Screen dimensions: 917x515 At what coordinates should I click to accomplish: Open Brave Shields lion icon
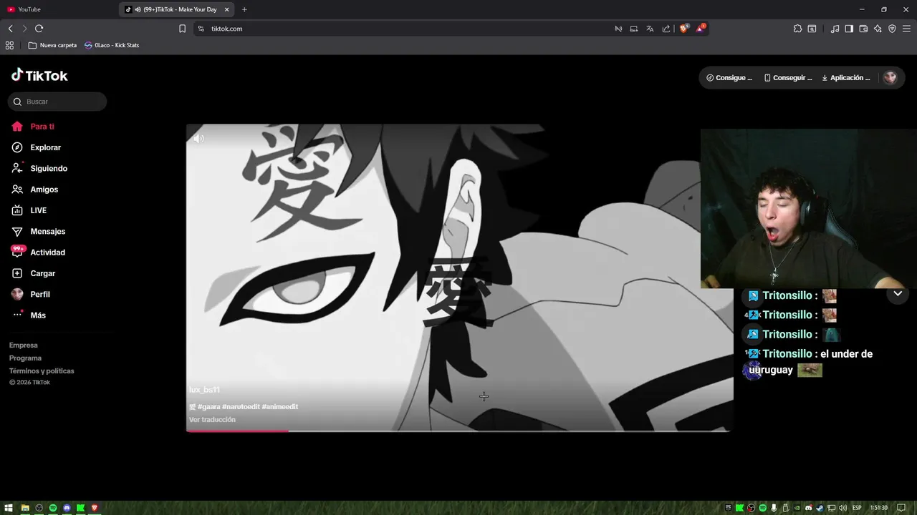click(684, 29)
